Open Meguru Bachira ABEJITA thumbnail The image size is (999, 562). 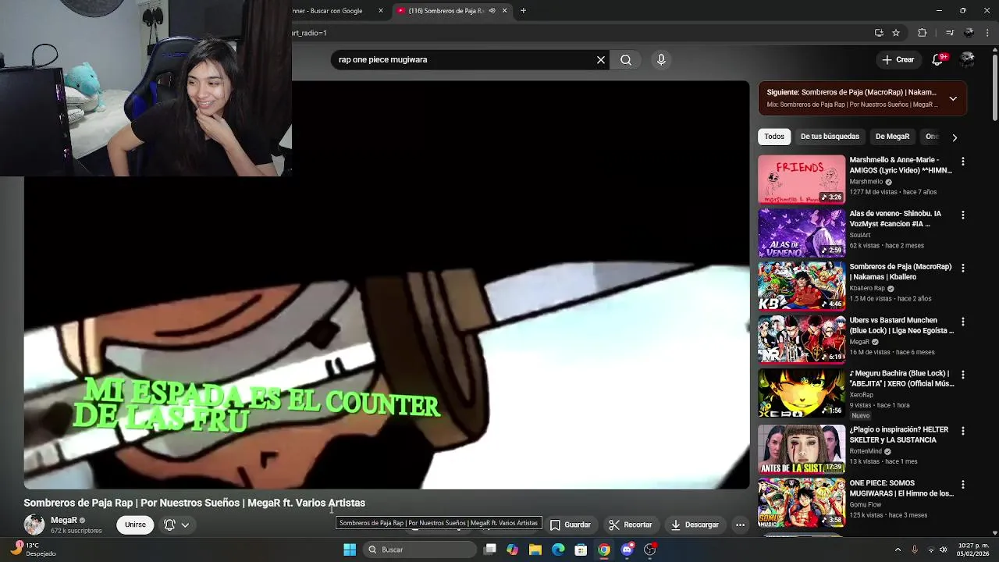802,393
